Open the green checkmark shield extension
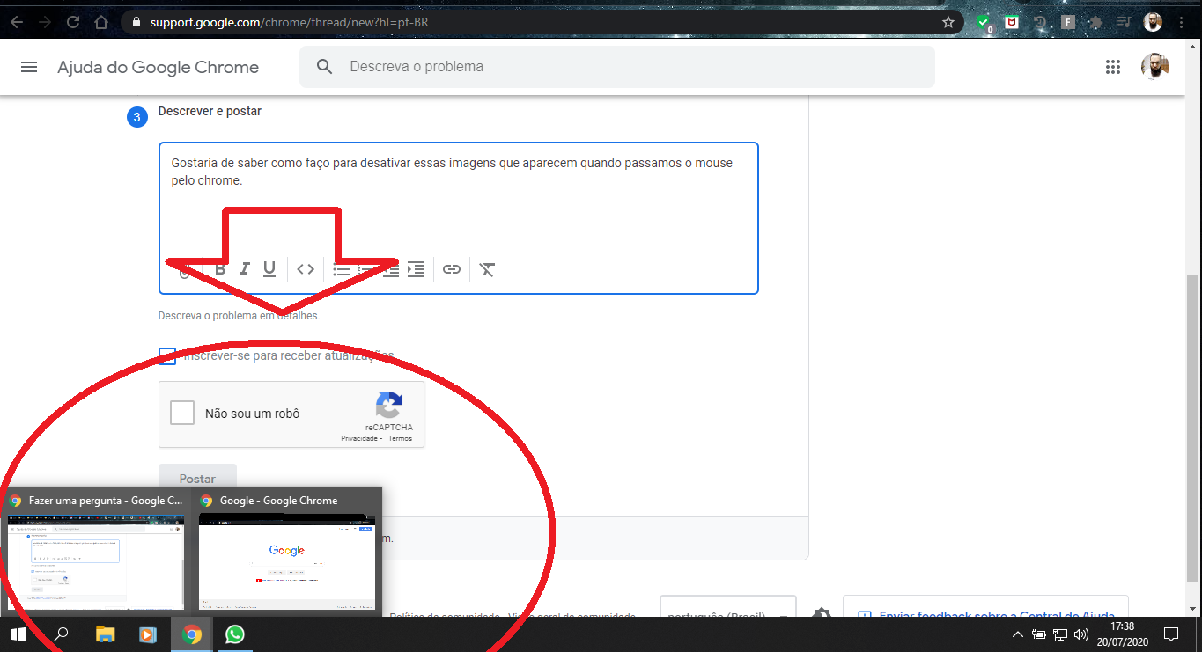Viewport: 1202px width, 652px height. (x=985, y=24)
